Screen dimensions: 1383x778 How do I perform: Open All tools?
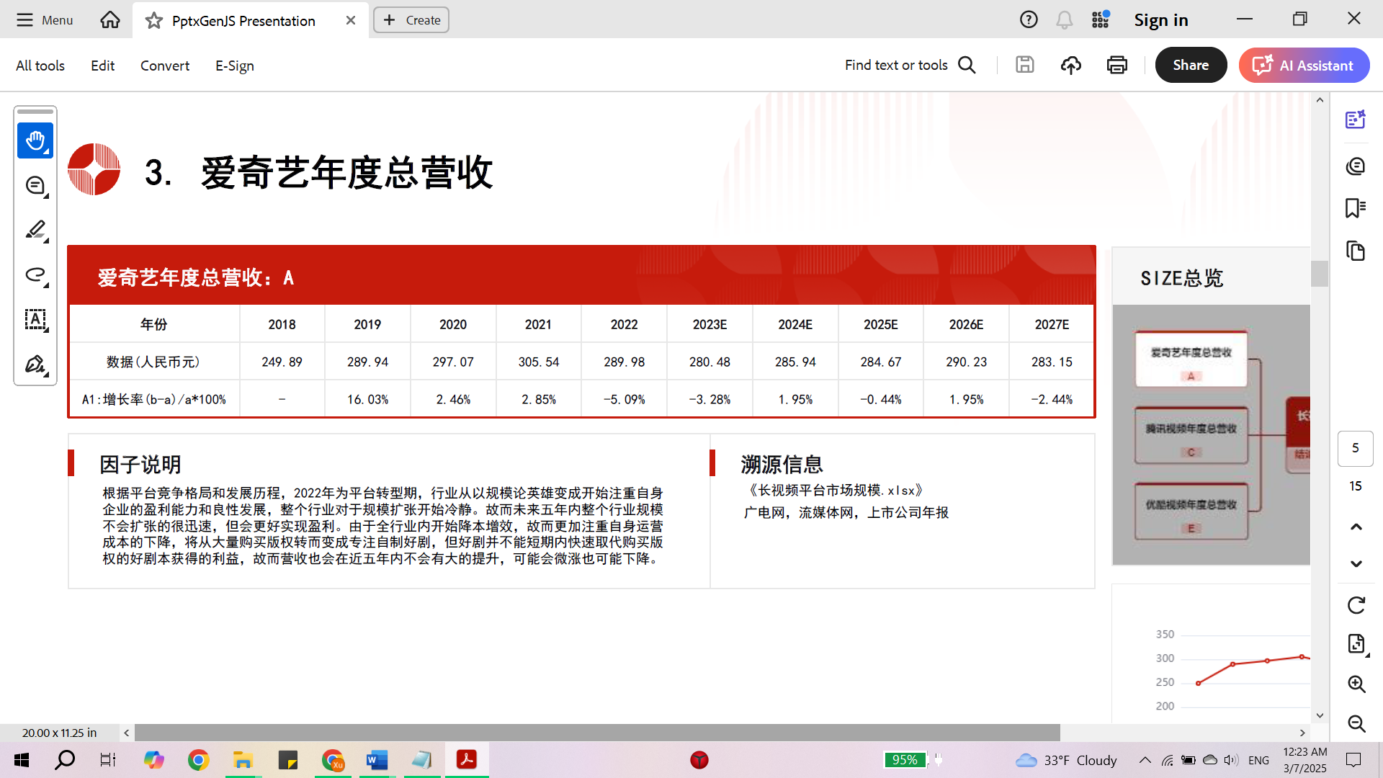click(40, 66)
